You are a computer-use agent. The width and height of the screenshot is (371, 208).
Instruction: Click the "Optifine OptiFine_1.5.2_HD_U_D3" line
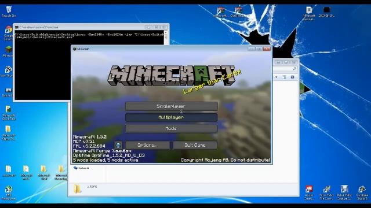click(x=109, y=155)
